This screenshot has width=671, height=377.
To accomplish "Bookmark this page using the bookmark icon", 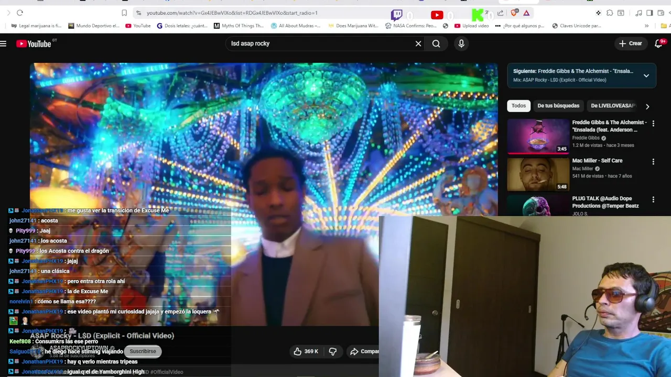I will tap(124, 13).
